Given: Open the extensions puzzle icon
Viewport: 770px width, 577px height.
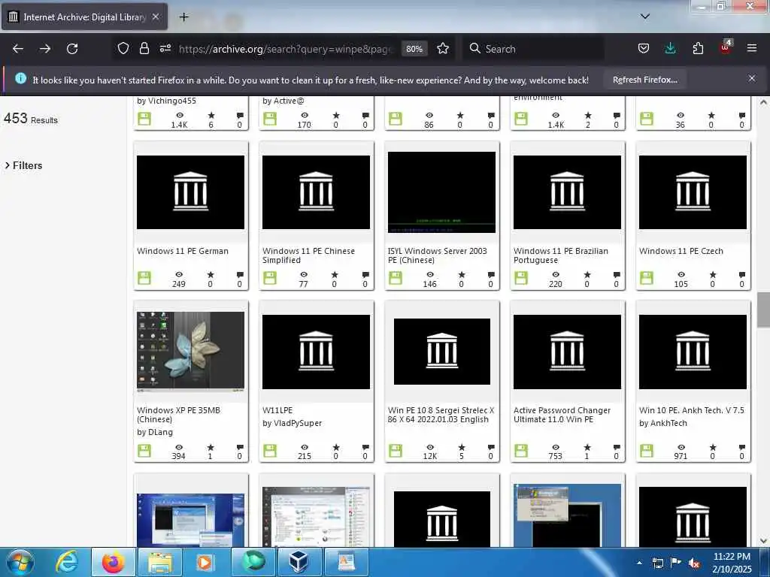Looking at the screenshot, I should click(x=698, y=49).
